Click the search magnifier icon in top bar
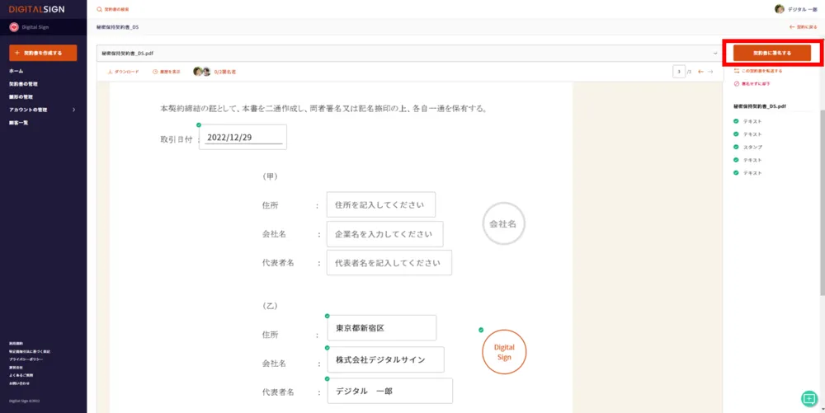Screen dimensions: 825x413 (100, 9)
